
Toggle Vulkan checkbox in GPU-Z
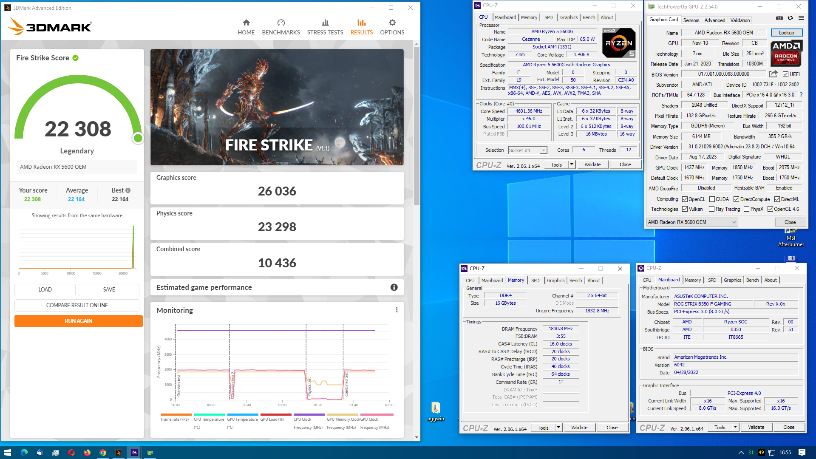685,209
